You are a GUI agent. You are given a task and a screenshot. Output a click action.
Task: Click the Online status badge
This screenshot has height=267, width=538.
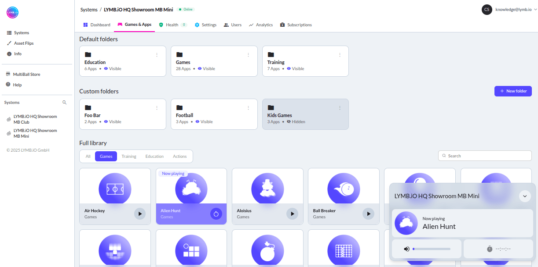pyautogui.click(x=186, y=9)
